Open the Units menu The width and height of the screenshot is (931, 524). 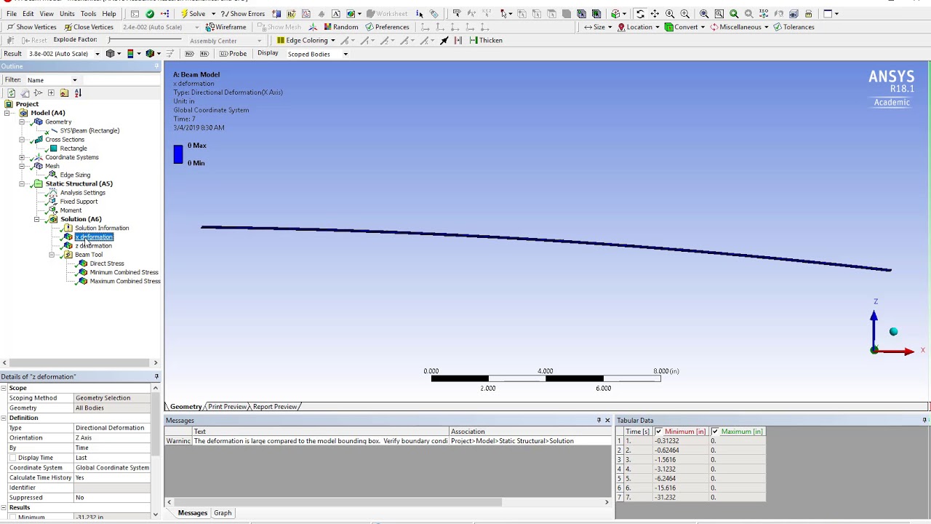pos(67,14)
